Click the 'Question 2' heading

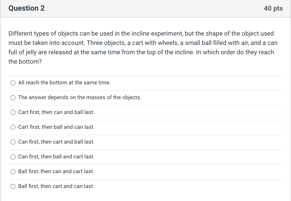(x=27, y=8)
